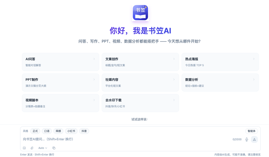
Task: Click the chevron on PPT制作 card
Action: 94,79
